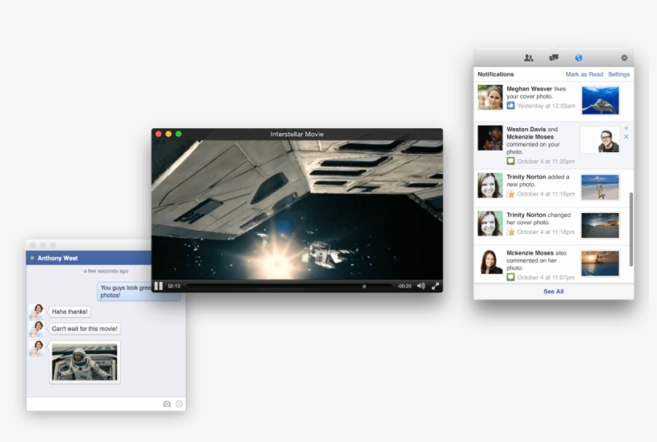
Task: Click the notifications panel scrollbar
Action: (x=631, y=229)
